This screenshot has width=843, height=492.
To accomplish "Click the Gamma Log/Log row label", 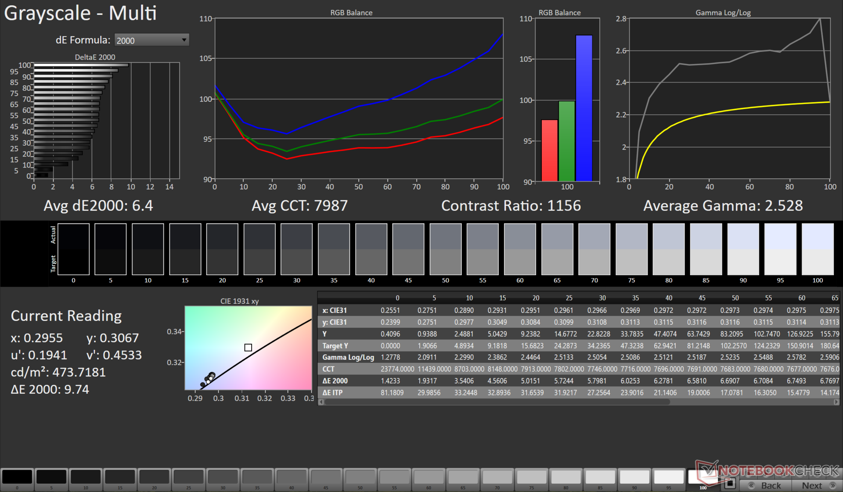I will (x=348, y=357).
